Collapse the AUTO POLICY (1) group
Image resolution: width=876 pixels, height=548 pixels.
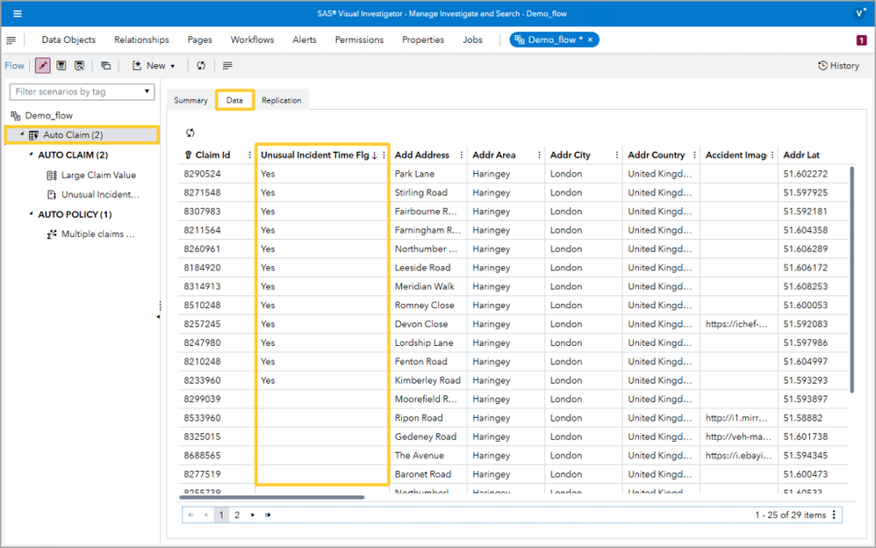31,213
